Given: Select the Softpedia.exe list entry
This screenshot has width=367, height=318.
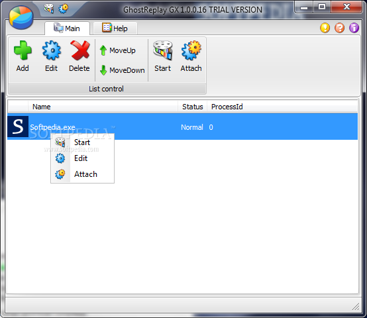Looking at the screenshot, I should [183, 127].
